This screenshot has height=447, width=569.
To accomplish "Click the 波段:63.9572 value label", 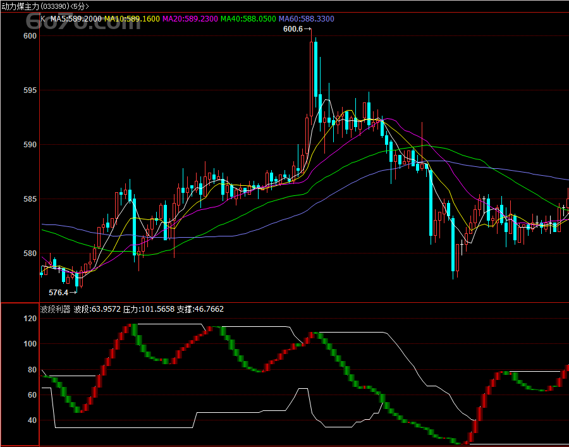I will (x=96, y=309).
